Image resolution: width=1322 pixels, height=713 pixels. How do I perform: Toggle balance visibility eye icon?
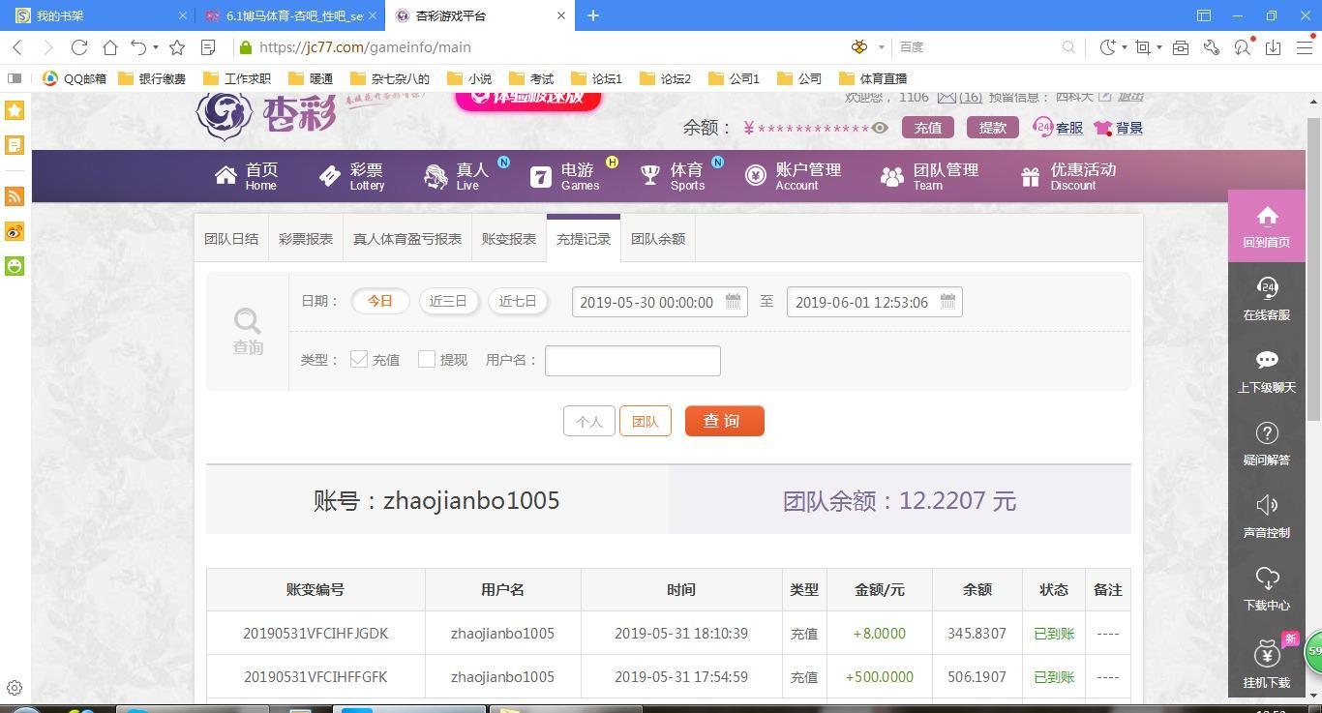(x=879, y=128)
